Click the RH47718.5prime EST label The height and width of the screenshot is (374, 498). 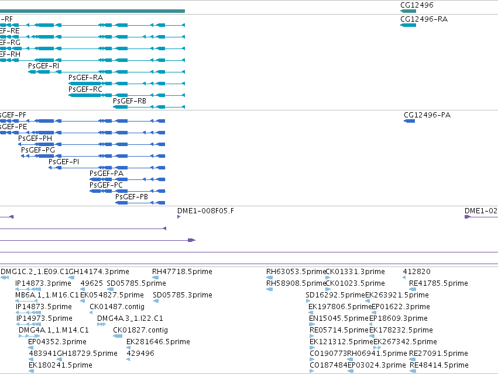click(183, 272)
